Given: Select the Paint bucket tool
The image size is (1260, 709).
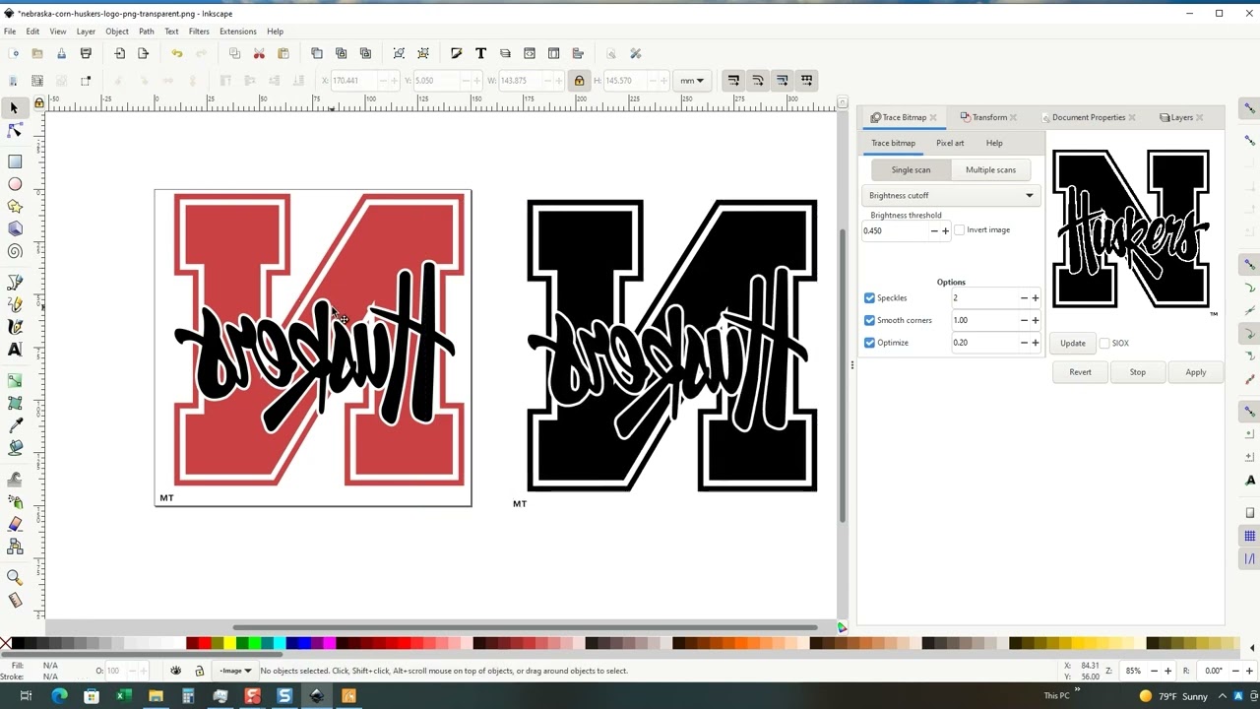Looking at the screenshot, I should (x=15, y=447).
